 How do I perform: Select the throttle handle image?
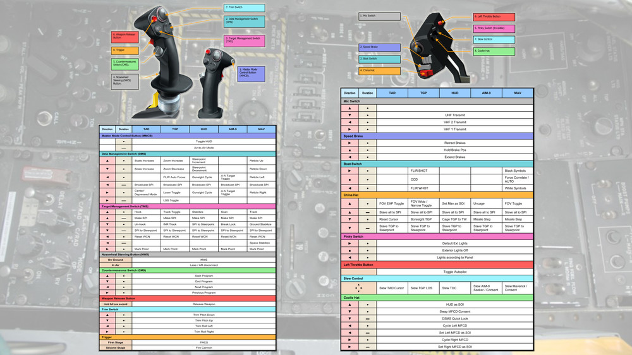[439, 47]
